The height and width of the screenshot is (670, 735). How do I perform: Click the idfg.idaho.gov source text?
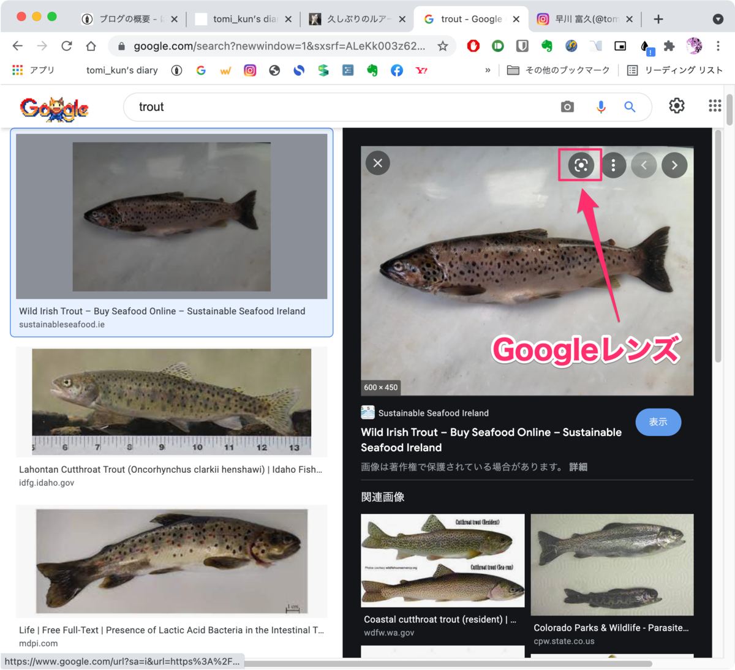(x=47, y=483)
